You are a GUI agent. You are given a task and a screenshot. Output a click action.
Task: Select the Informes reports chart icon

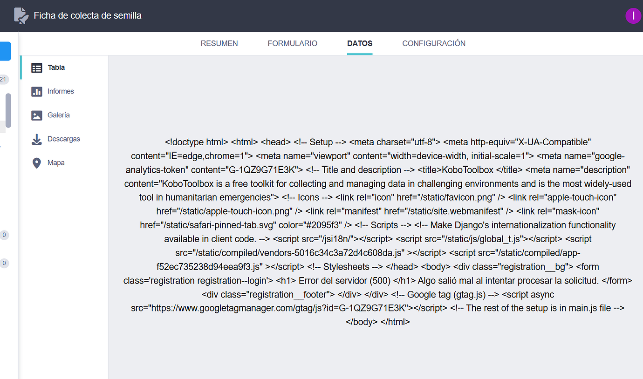click(36, 91)
